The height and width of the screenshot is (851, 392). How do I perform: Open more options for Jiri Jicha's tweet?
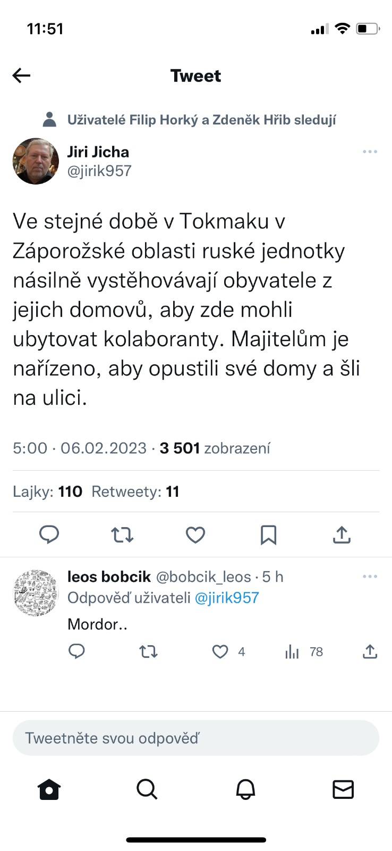(x=370, y=152)
